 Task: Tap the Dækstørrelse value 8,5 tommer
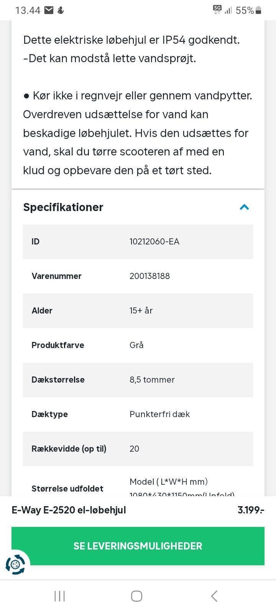tap(152, 380)
